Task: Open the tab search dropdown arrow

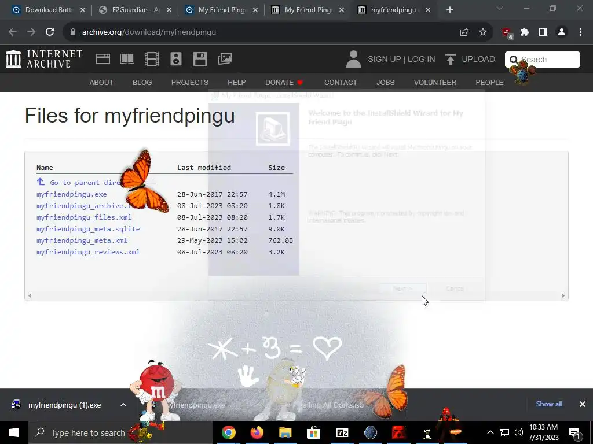Action: (500, 9)
